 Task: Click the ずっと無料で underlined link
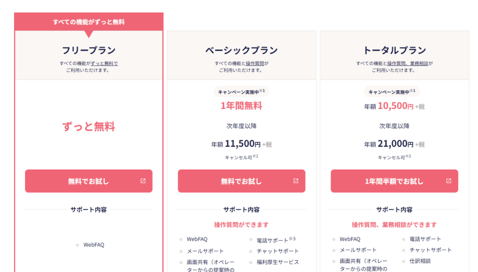pos(104,63)
